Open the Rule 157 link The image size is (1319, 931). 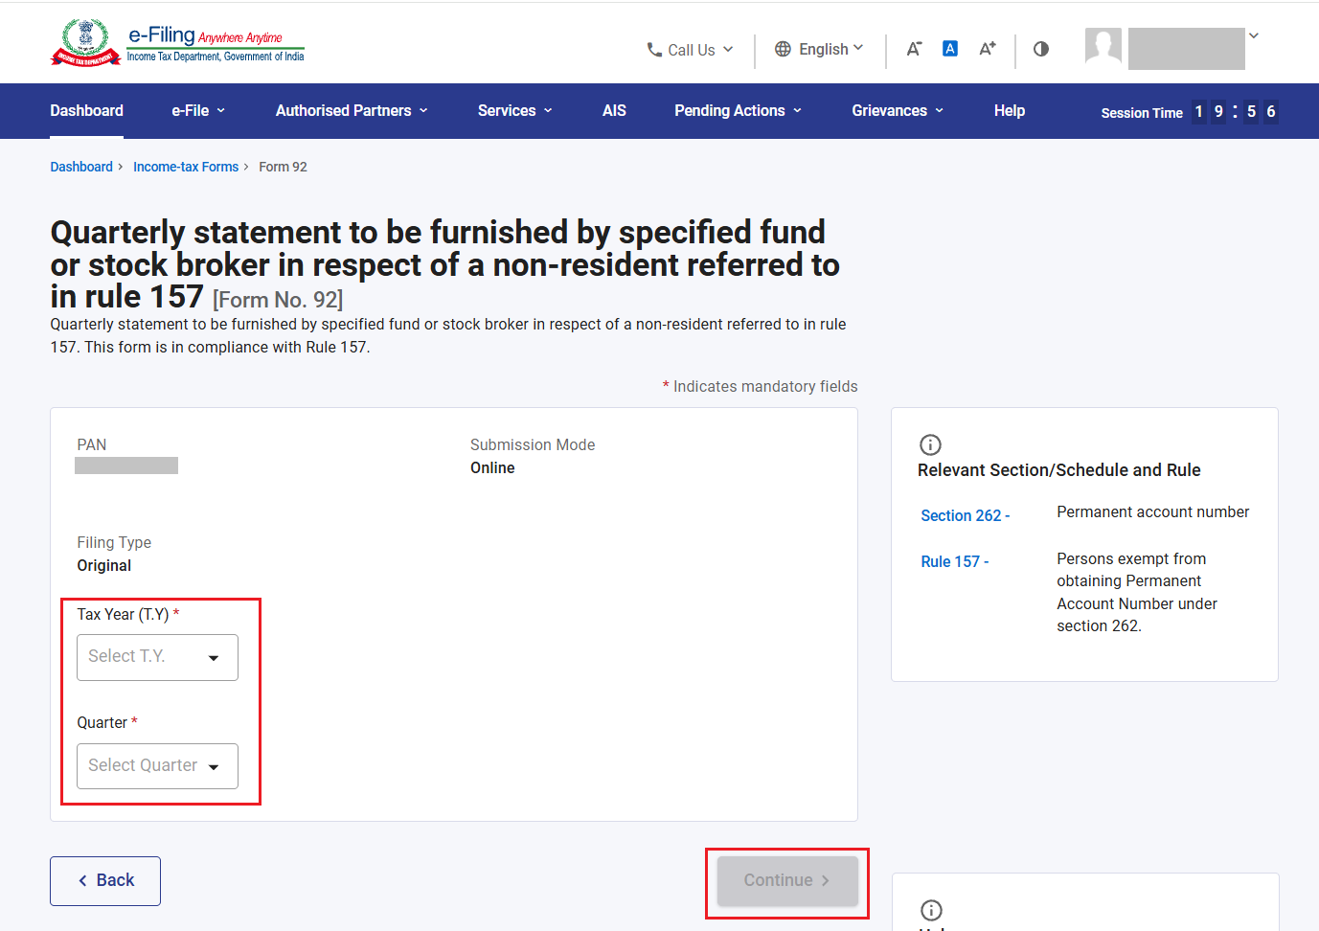coord(955,561)
